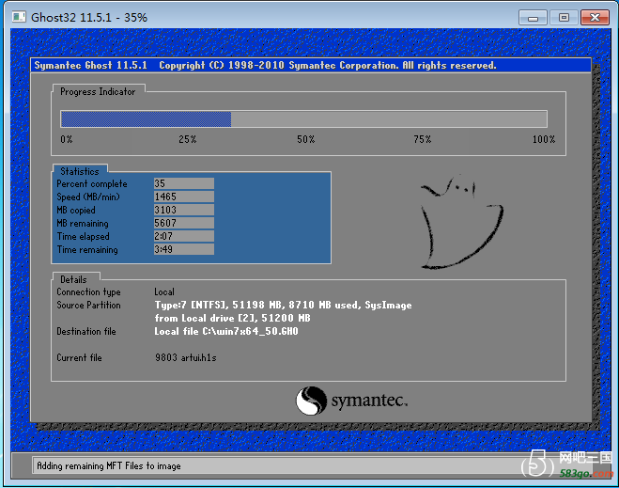
Task: Click the Speed (MB/min) label
Action: [88, 197]
